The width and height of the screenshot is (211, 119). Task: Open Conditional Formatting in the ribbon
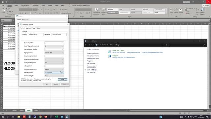coord(97,11)
